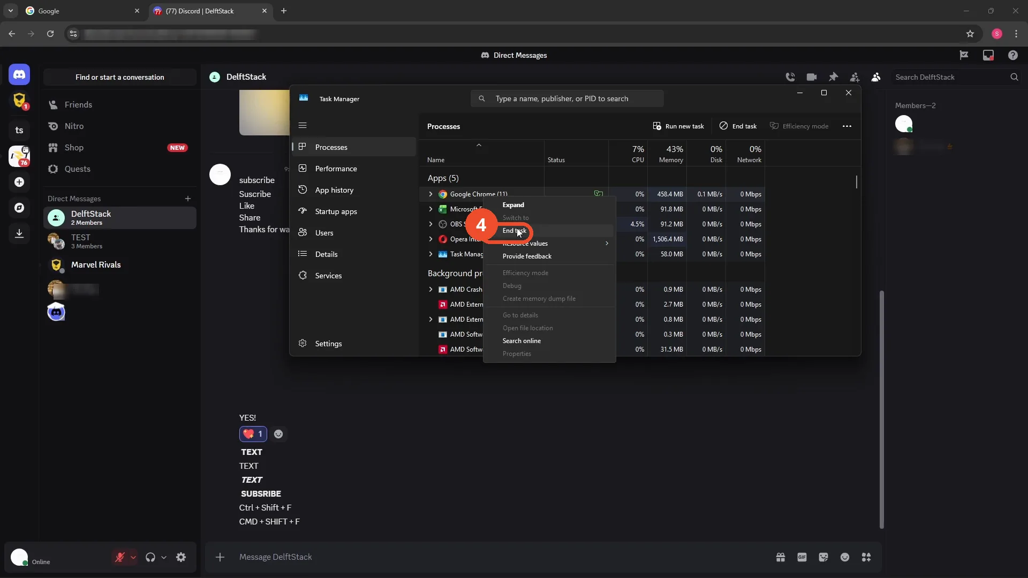Switch to Performance in Task Manager

[x=354, y=169]
